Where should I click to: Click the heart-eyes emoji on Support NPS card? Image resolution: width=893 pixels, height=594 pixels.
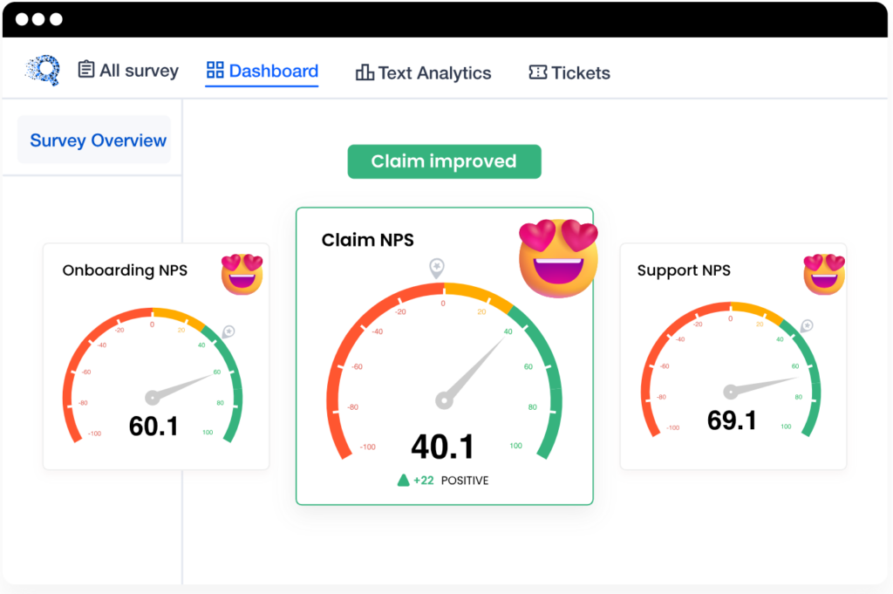824,273
